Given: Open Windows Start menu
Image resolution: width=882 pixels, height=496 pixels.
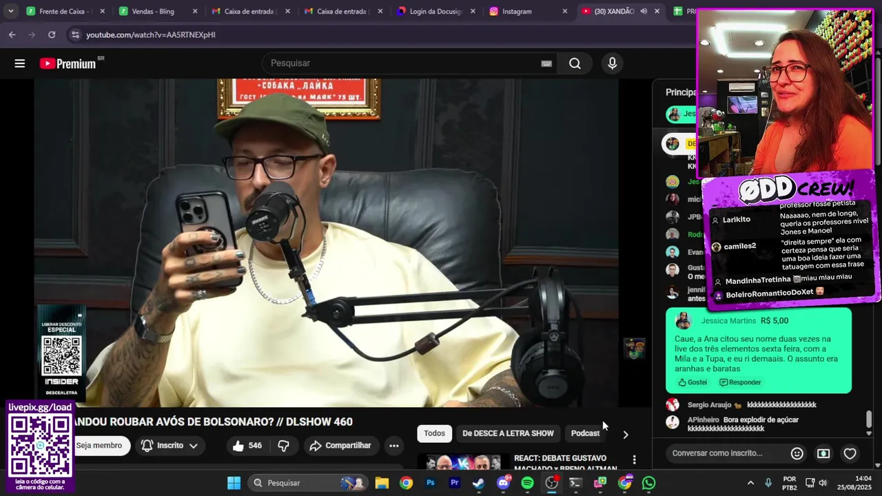Looking at the screenshot, I should [x=234, y=483].
